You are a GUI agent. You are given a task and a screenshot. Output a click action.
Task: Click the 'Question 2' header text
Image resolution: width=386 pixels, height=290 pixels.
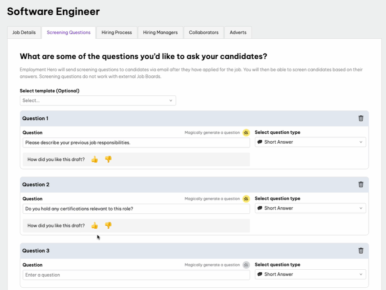point(36,185)
